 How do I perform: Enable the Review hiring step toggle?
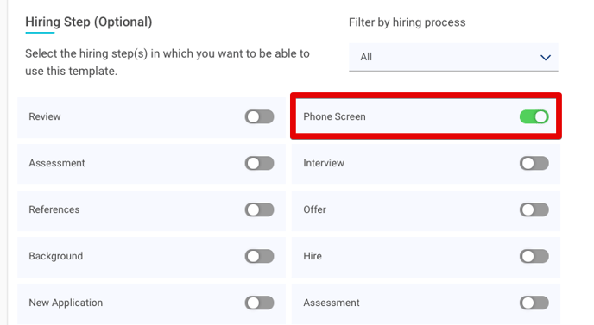point(259,117)
